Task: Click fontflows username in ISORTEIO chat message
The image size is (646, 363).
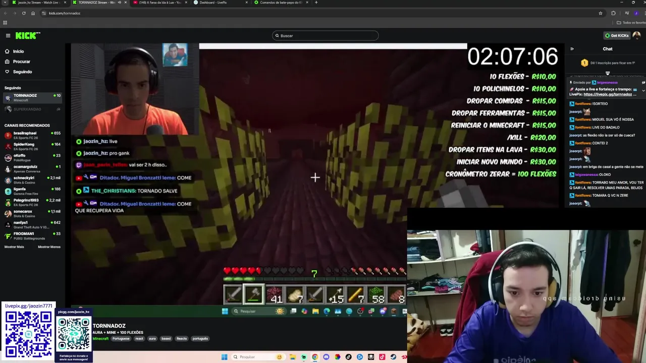Action: click(582, 104)
